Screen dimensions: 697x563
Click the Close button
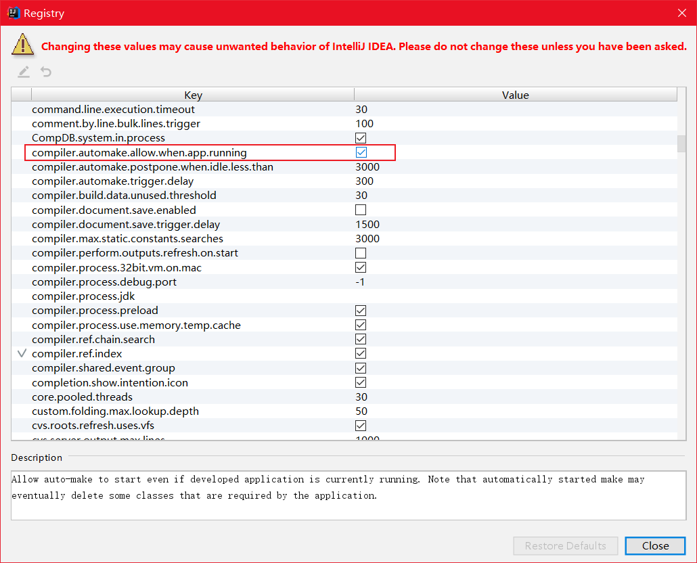coord(655,545)
